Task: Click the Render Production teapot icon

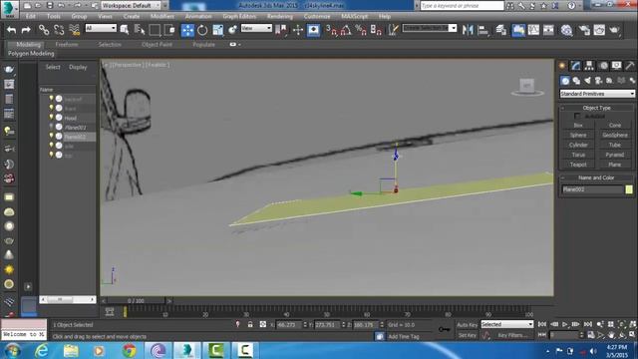Action: [x=614, y=30]
